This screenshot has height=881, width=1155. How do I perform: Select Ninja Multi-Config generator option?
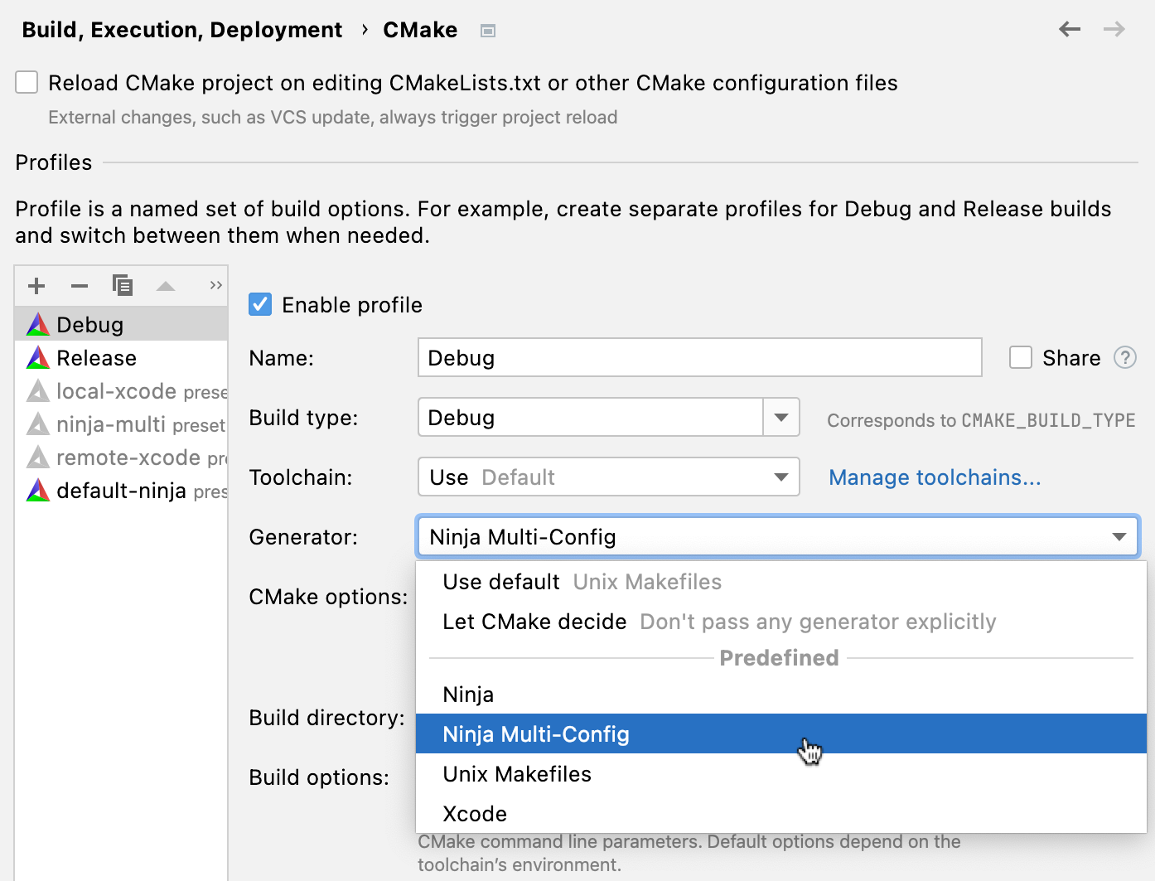[x=780, y=733]
